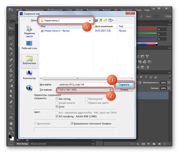Screen dimensions: 179x153
Task: Select the Pen tool
Action: click(x=11, y=102)
